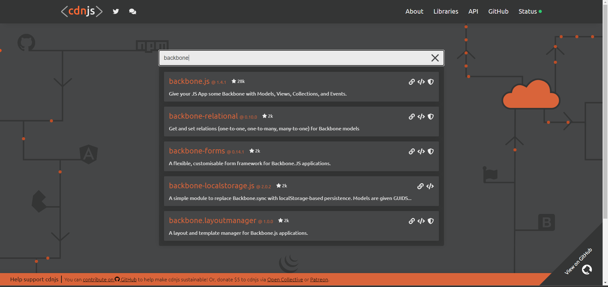Copy the script tag for backbone.js
Image resolution: width=608 pixels, height=287 pixels.
[x=421, y=82]
